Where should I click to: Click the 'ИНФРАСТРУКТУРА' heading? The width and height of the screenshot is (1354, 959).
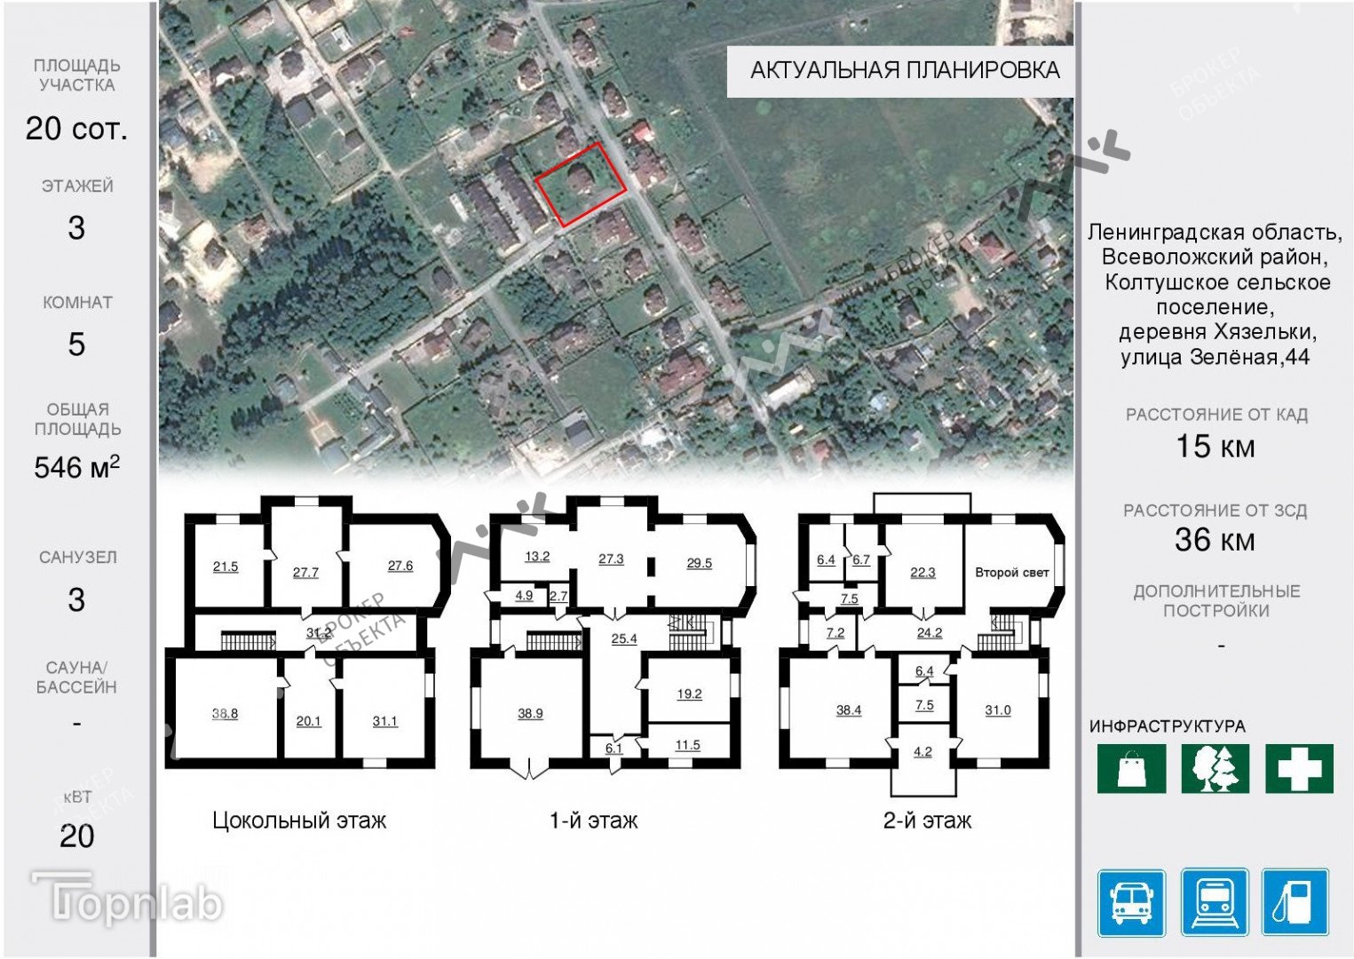point(1167,726)
